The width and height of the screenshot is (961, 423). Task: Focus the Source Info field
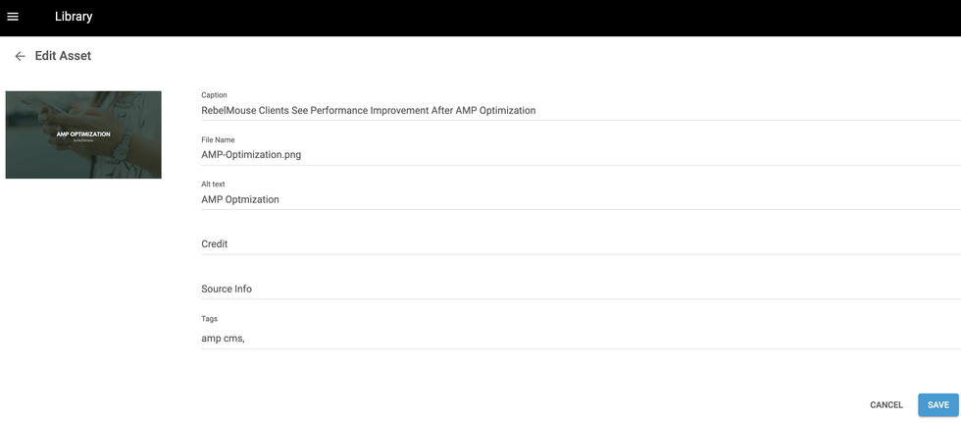(579, 289)
